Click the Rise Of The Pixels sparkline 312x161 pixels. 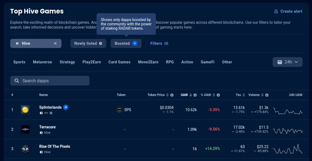(x=288, y=149)
